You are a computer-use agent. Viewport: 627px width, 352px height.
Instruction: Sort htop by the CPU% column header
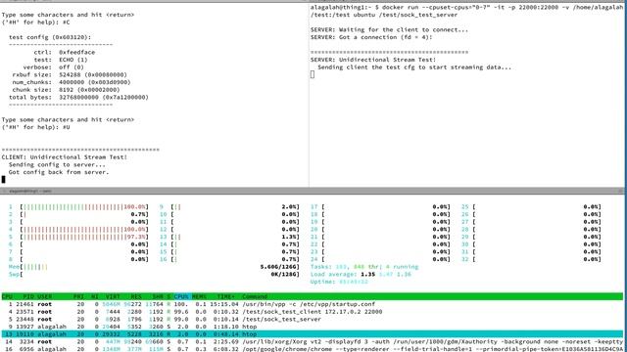[x=181, y=296]
